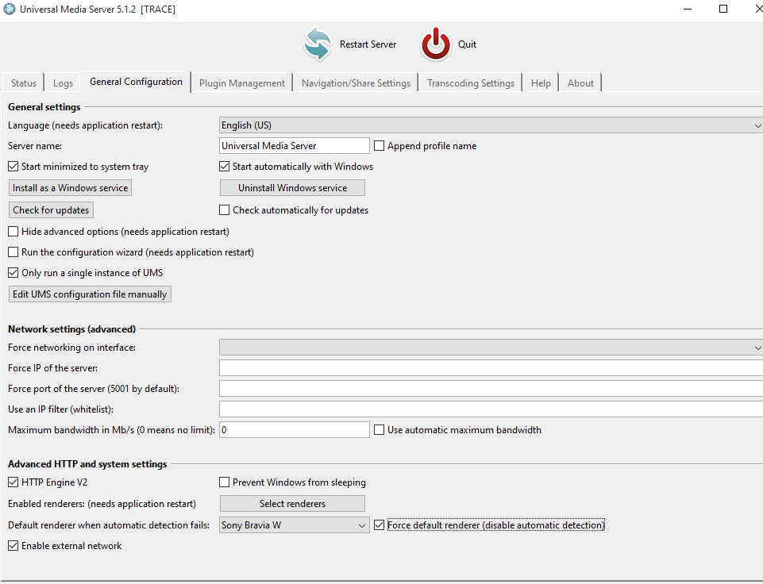763x584 pixels.
Task: Enable Check automatically for updates
Action: 225,210
